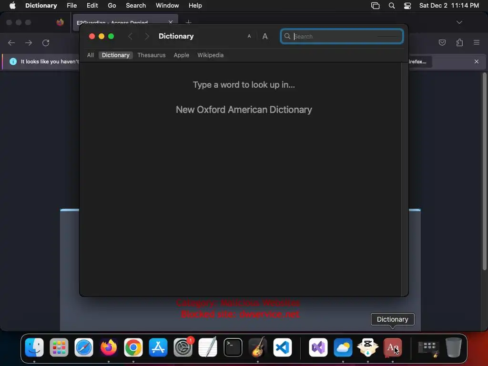Go back using Dictionary's left chevron
The image size is (488, 366).
[131, 36]
